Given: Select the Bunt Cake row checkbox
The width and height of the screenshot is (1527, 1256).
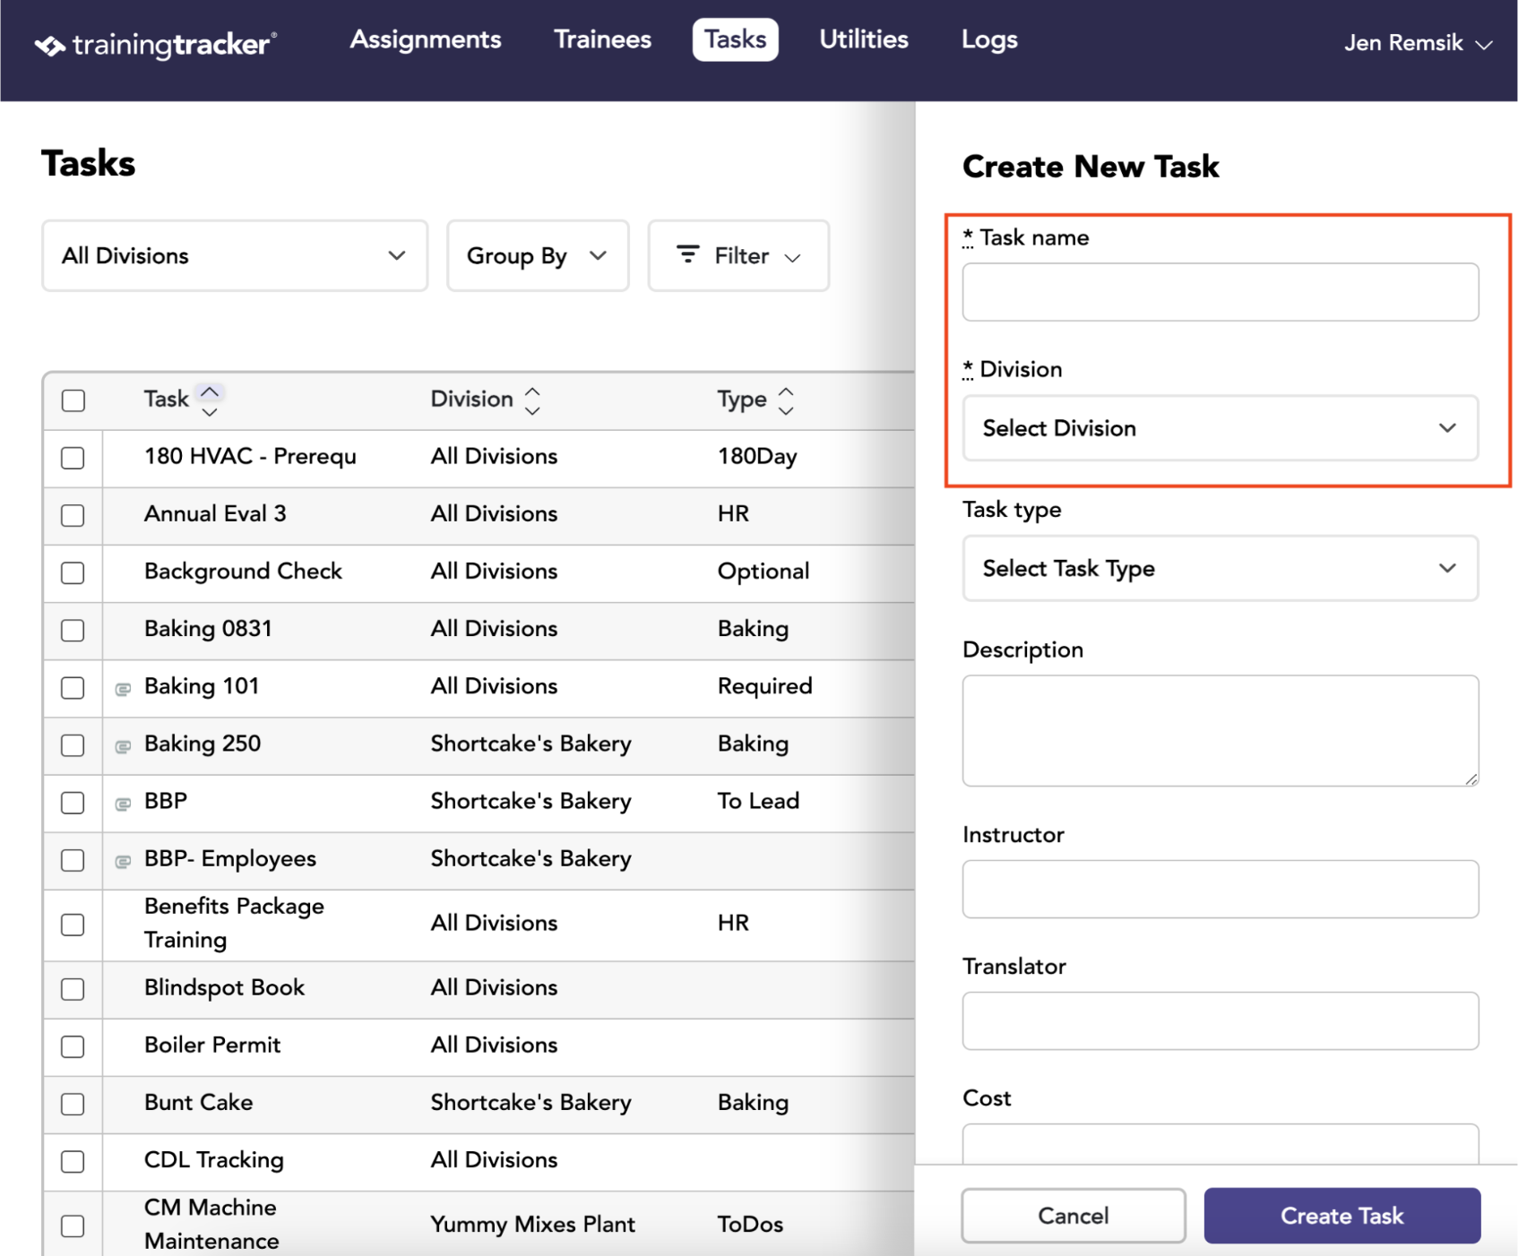Looking at the screenshot, I should click(x=73, y=1104).
